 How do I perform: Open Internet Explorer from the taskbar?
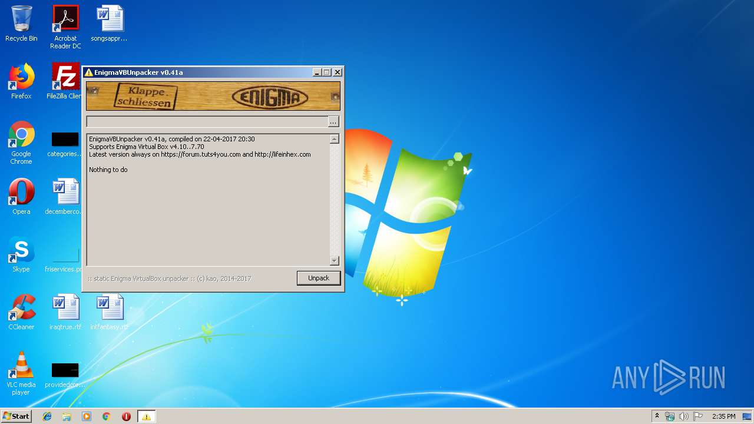click(47, 416)
